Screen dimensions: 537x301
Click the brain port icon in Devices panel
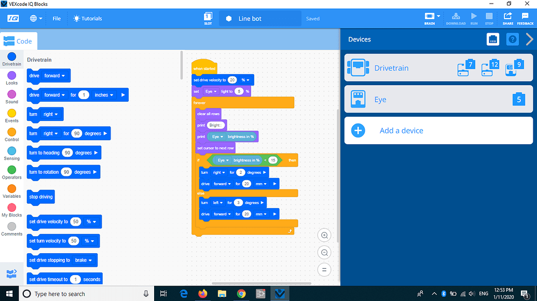[x=492, y=39]
